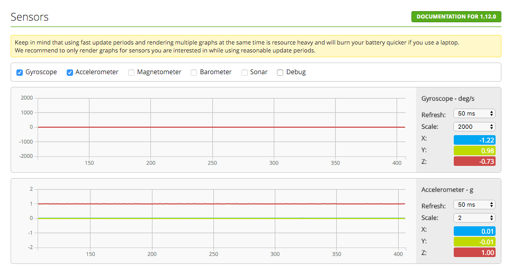Turn on the Barometer checkbox
Viewport: 512px width, 274px height.
click(194, 72)
